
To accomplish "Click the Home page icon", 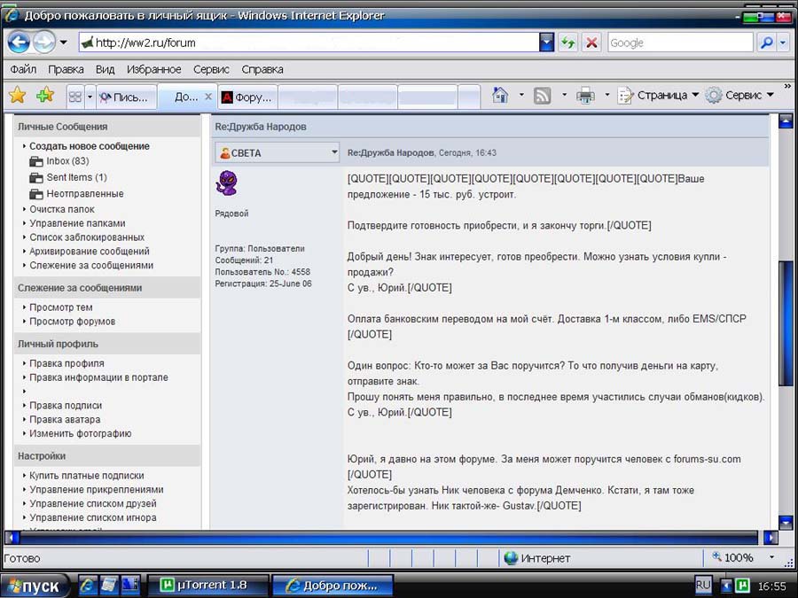I will [500, 96].
